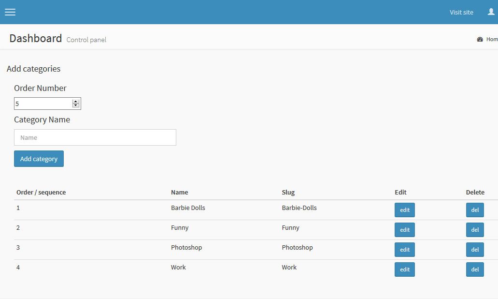
Task: Go to Home breadcrumb link
Action: tap(492, 39)
